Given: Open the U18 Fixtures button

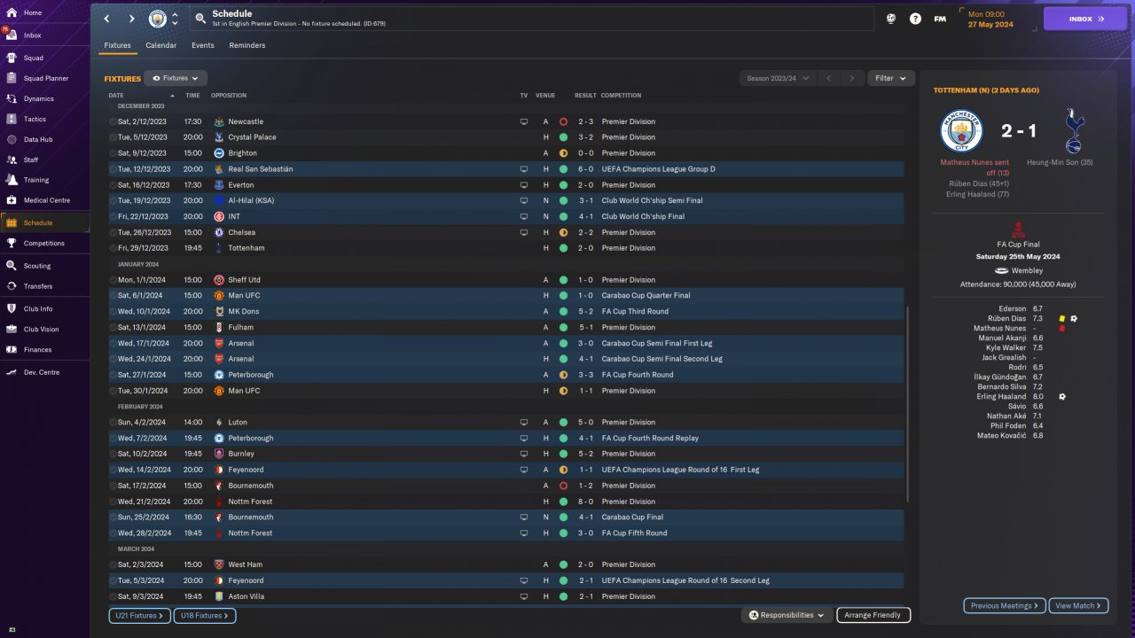Looking at the screenshot, I should point(204,615).
